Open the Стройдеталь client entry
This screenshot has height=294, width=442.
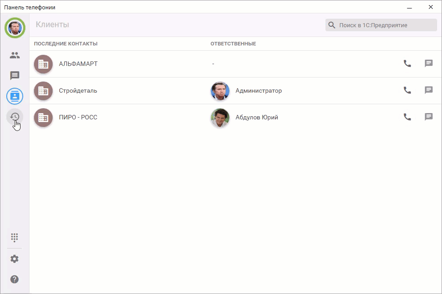coord(78,91)
